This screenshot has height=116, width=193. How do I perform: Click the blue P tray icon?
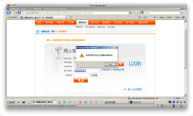174,102
